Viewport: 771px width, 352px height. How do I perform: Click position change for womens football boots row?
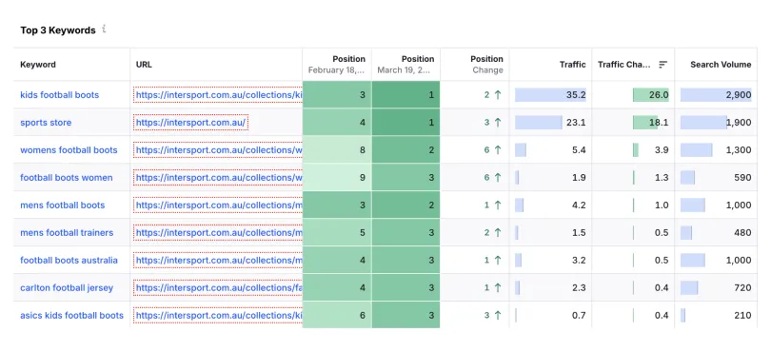tap(493, 150)
